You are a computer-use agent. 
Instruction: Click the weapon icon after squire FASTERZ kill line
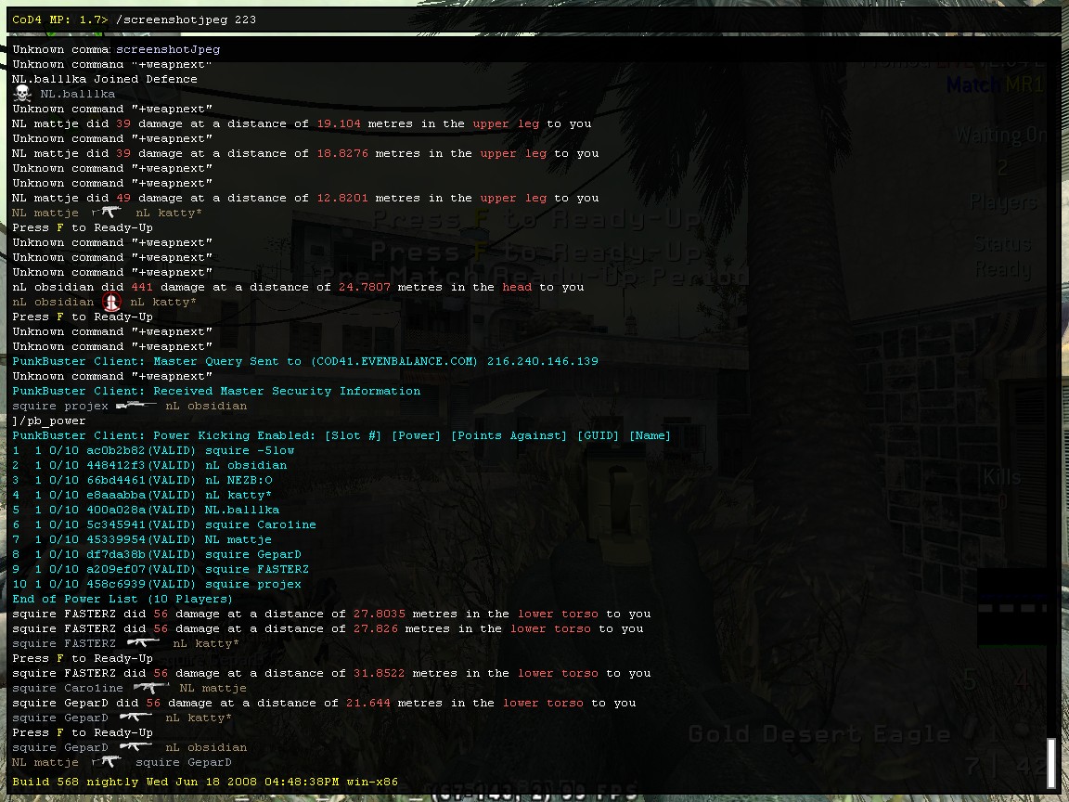[x=143, y=643]
